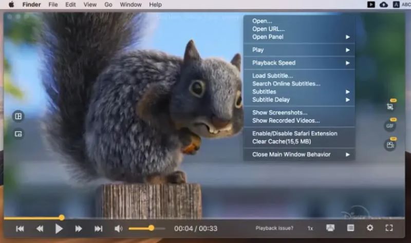Click the 1x speed button
Image resolution: width=411 pixels, height=243 pixels.
310,228
